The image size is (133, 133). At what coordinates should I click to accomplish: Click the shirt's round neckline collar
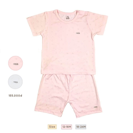click(x=67, y=16)
